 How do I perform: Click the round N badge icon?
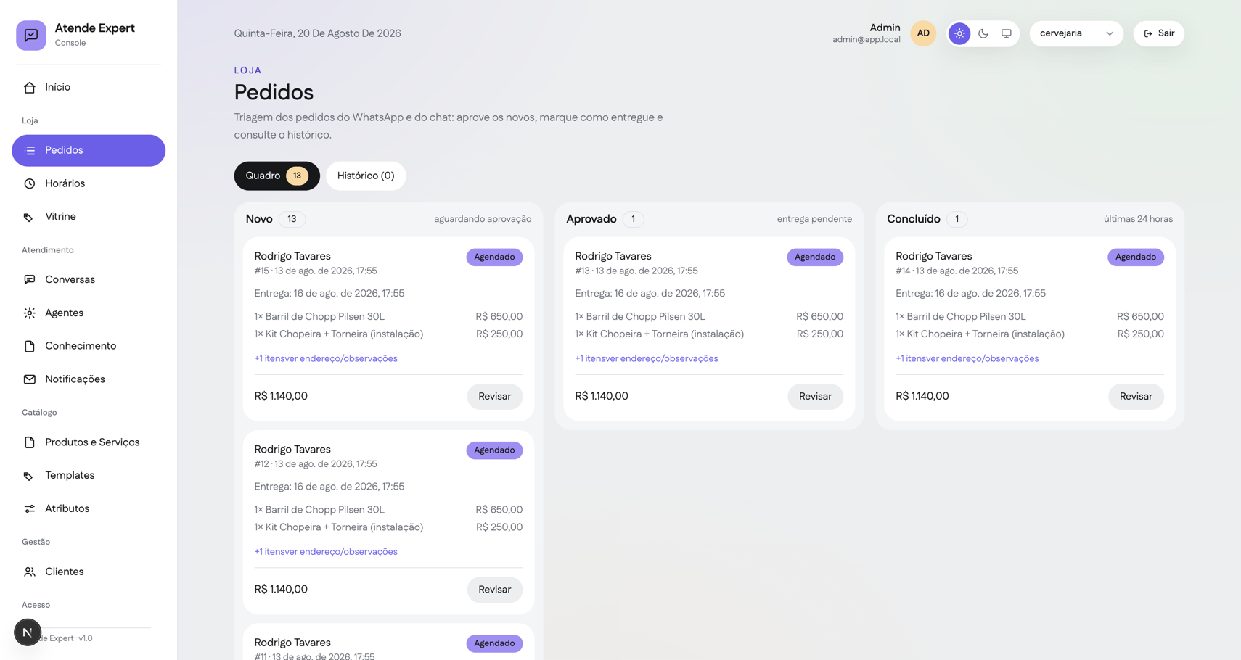click(x=28, y=632)
